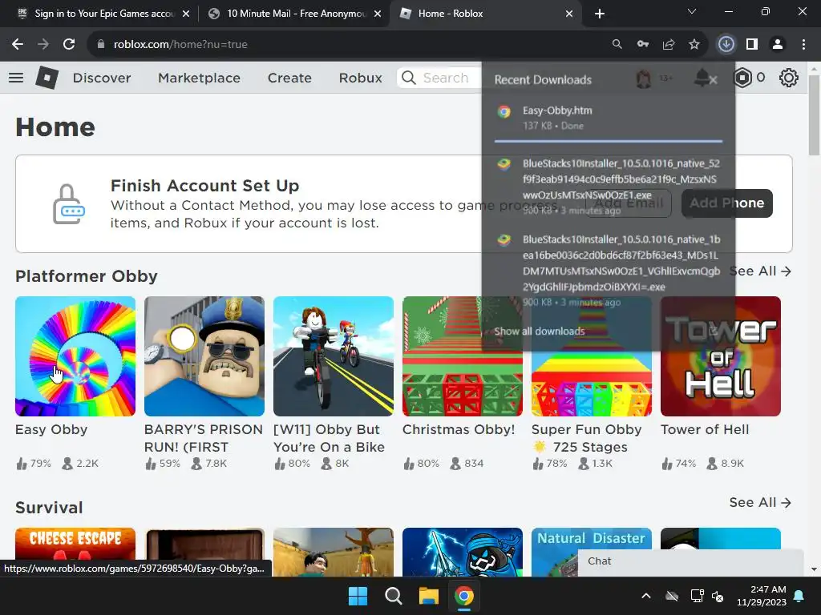
Task: Click the Roblox logo icon
Action: 47,78
